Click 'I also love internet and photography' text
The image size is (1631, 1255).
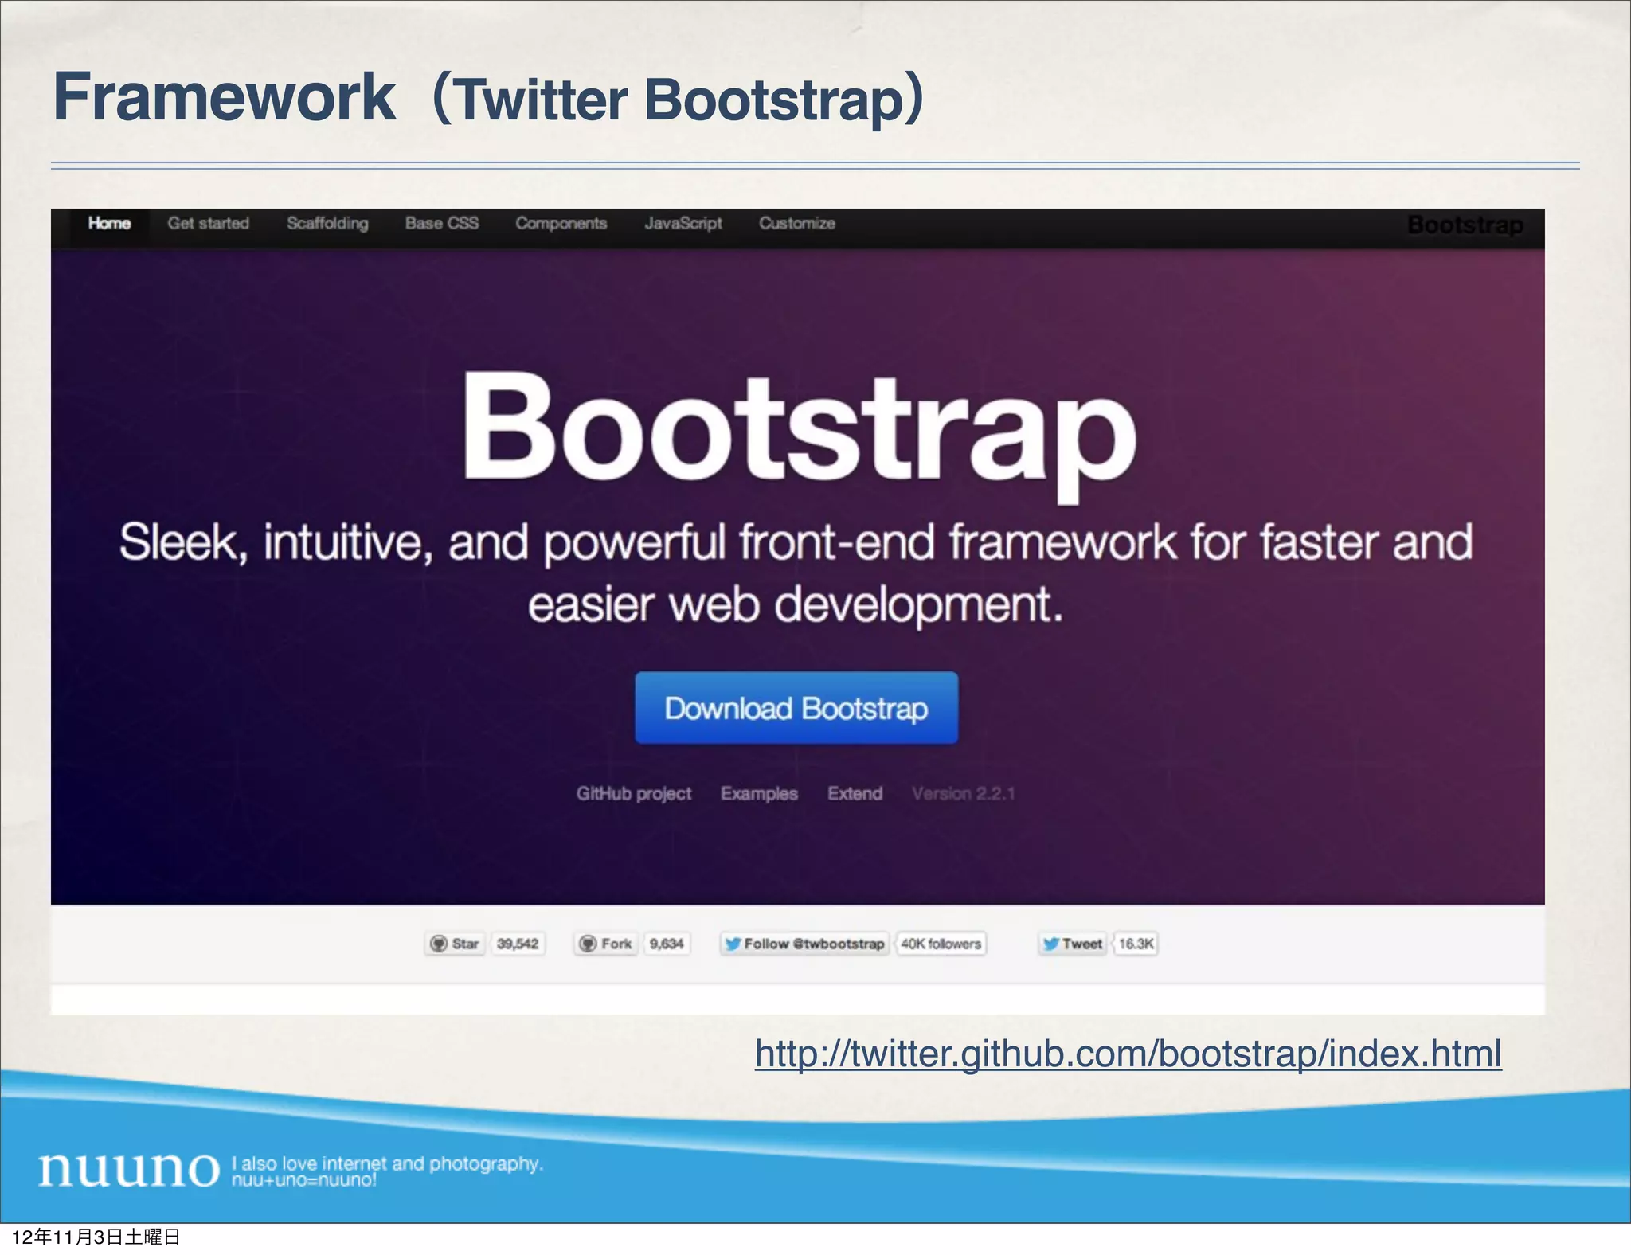click(x=387, y=1163)
